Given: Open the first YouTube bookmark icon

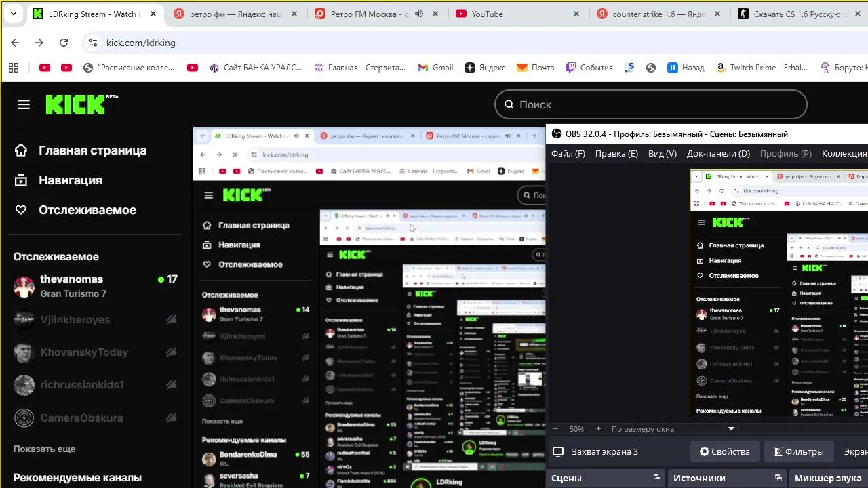Looking at the screenshot, I should point(45,68).
